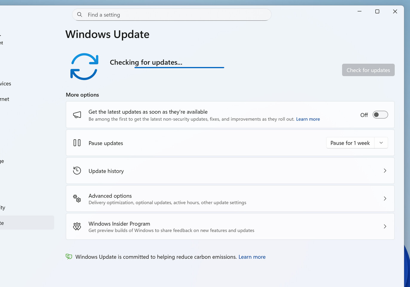The height and width of the screenshot is (287, 410).
Task: Click the Windows Insider Program icon
Action: point(77,226)
